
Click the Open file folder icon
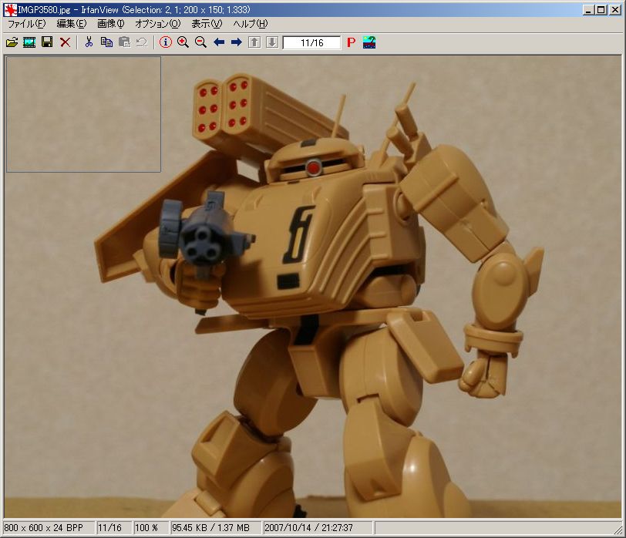pyautogui.click(x=12, y=42)
